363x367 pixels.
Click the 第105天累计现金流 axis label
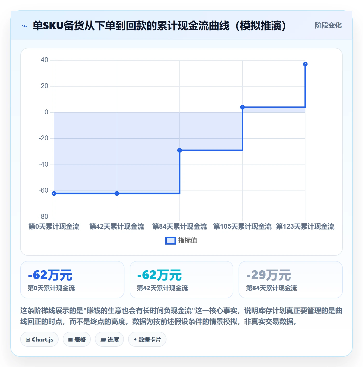[242, 227]
